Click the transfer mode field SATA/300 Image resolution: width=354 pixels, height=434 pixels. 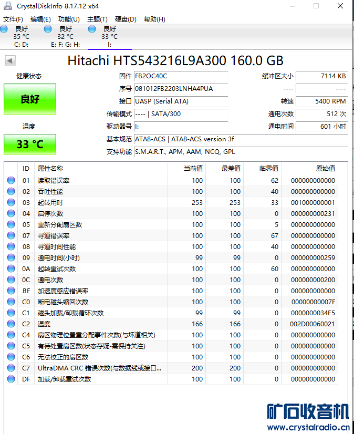[181, 114]
